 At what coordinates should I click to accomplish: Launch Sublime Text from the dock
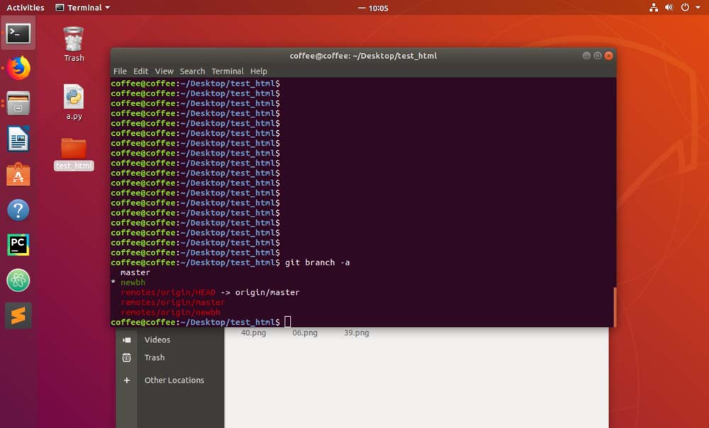coord(18,316)
